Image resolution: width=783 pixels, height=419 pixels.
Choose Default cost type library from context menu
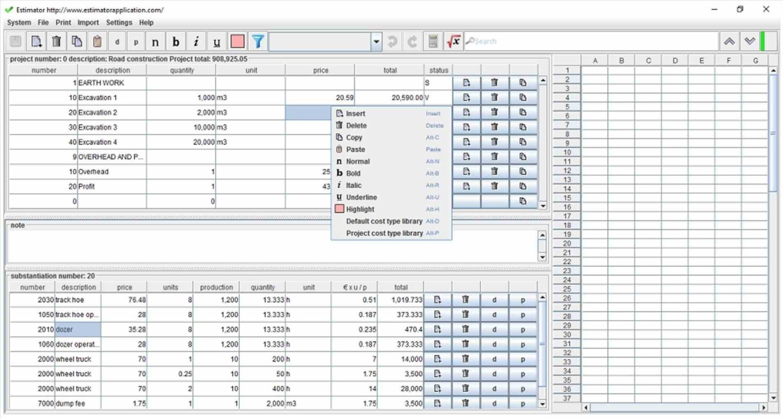(384, 221)
